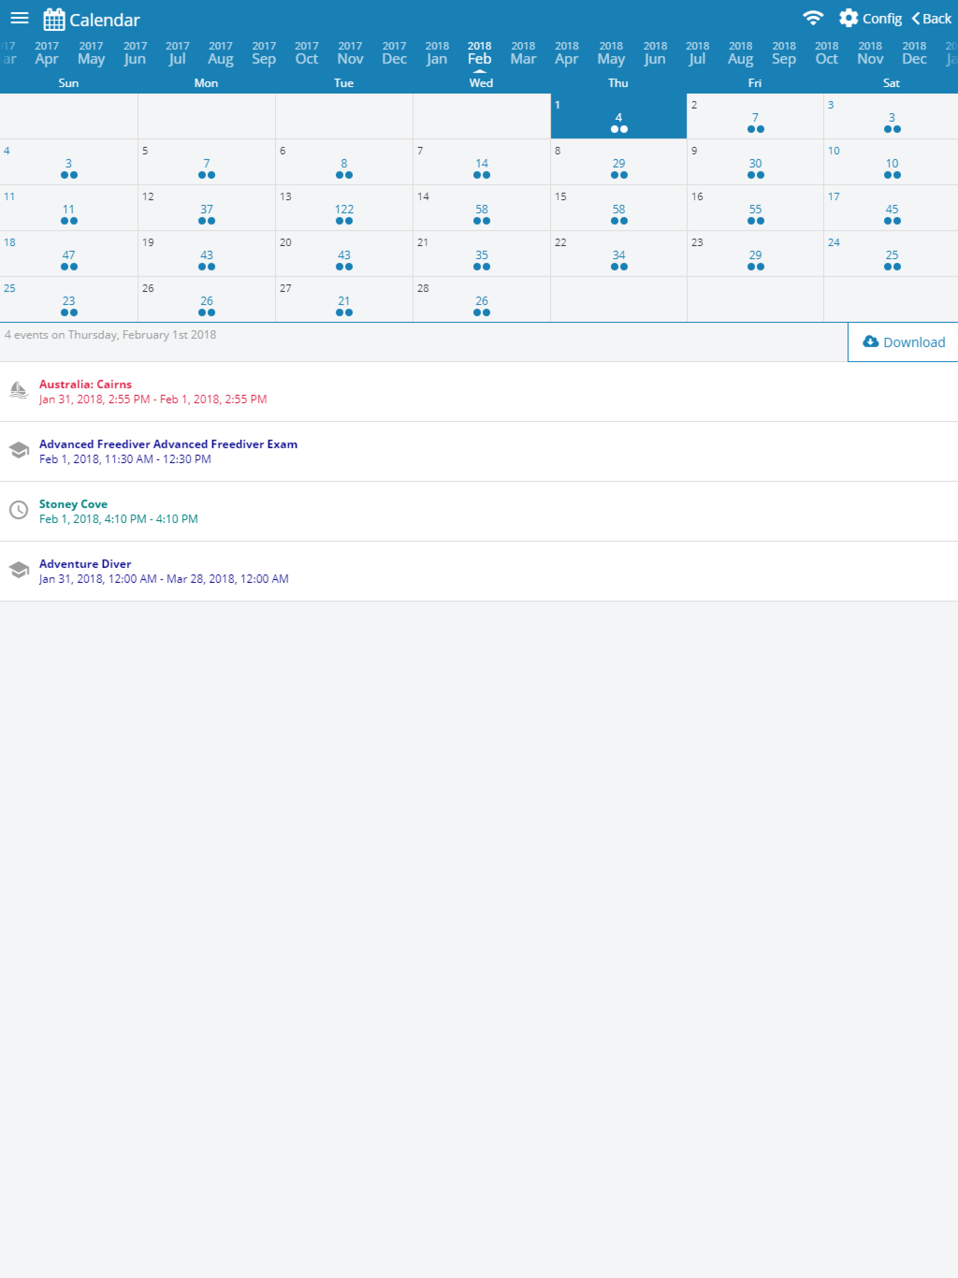
Task: Switch to 2017 Apr month
Action: [47, 53]
